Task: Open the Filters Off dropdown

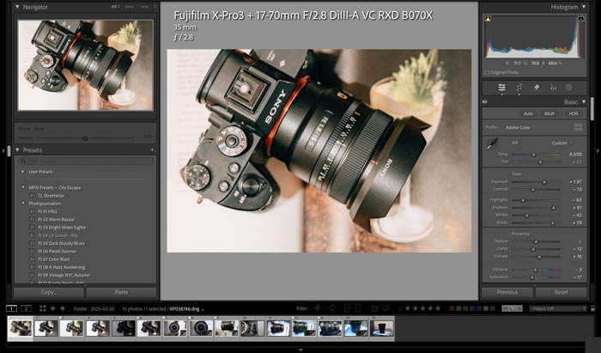Action: point(557,308)
